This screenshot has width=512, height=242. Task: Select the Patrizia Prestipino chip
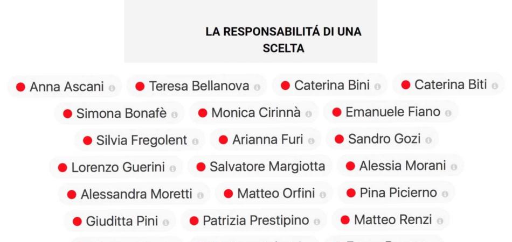pos(254,220)
